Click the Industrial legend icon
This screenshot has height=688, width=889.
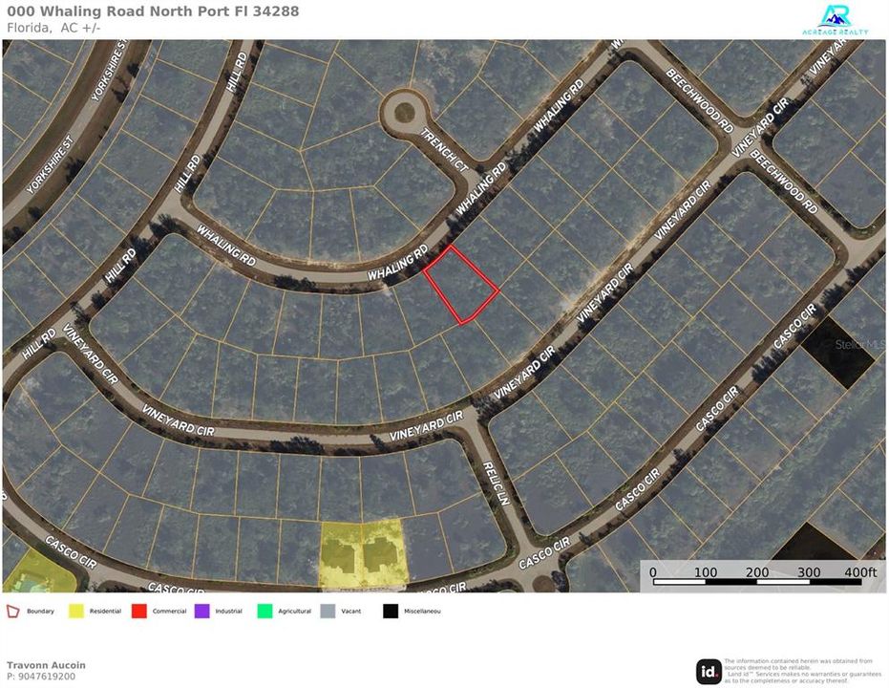201,611
